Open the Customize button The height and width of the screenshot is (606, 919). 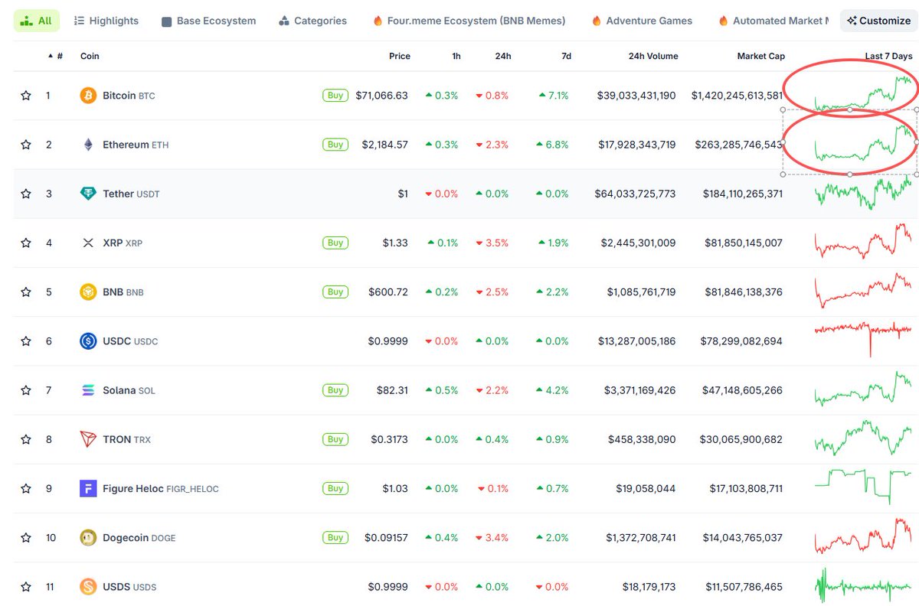879,21
